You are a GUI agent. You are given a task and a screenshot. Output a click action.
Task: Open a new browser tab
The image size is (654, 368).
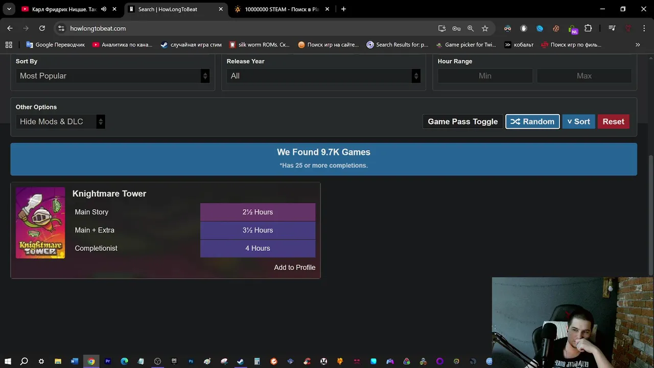pos(343,9)
